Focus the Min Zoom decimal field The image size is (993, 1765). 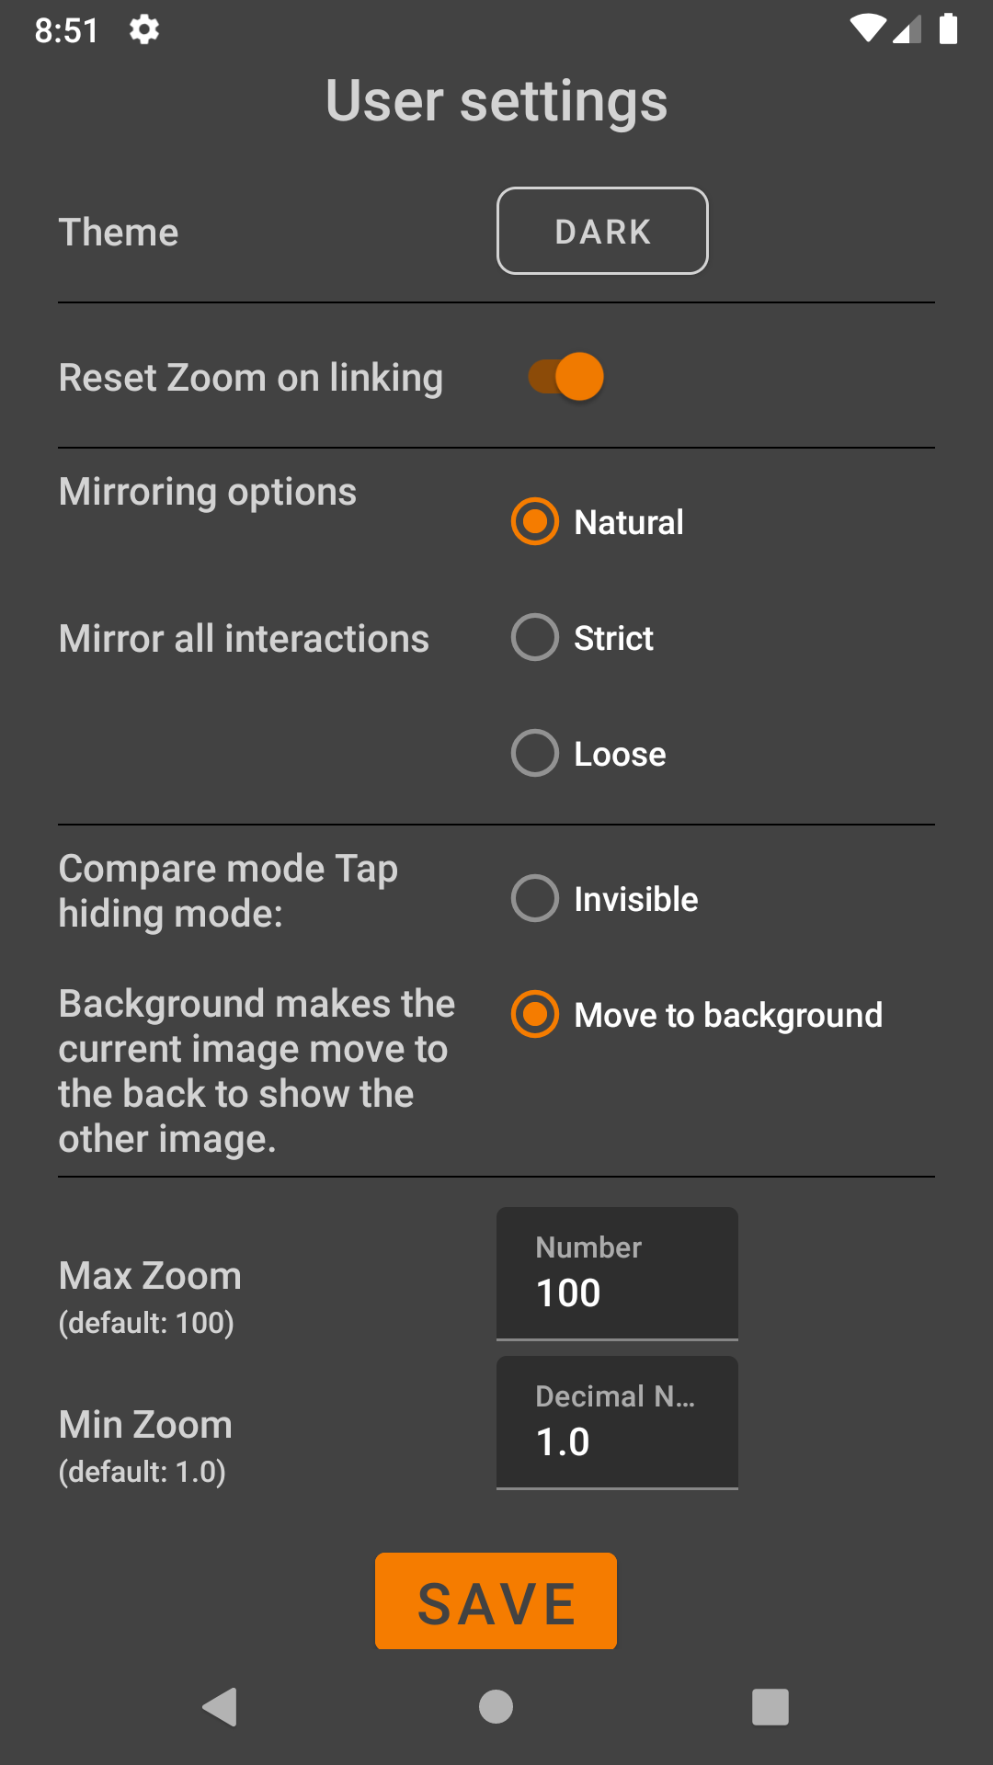tap(617, 1424)
